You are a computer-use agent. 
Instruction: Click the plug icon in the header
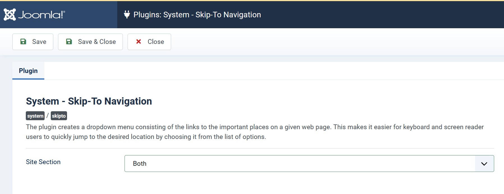(x=127, y=15)
